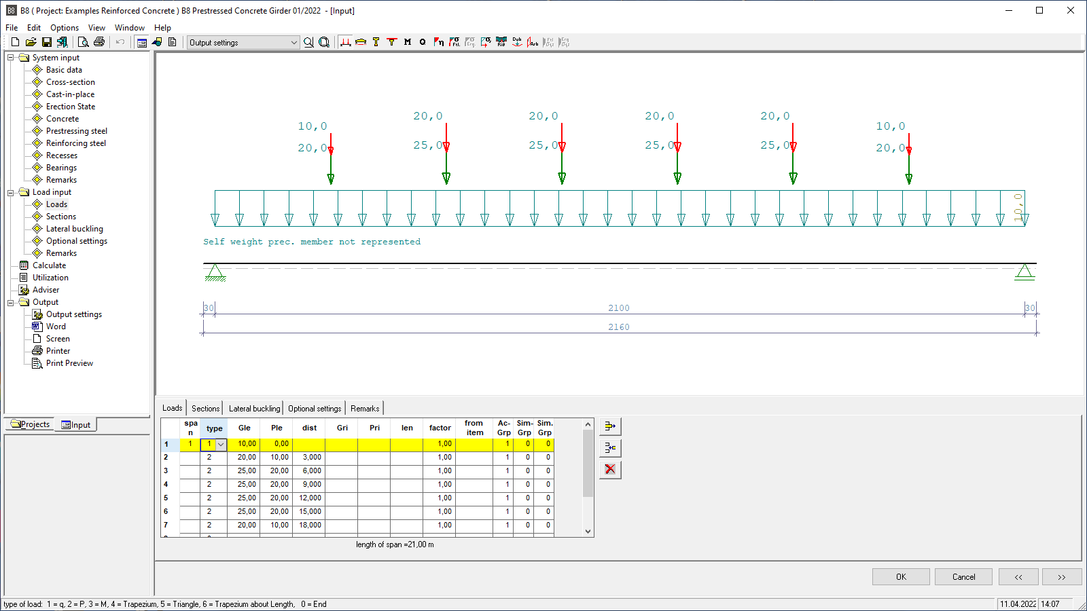Insert a load row with top arrow button
The width and height of the screenshot is (1087, 611).
point(610,426)
